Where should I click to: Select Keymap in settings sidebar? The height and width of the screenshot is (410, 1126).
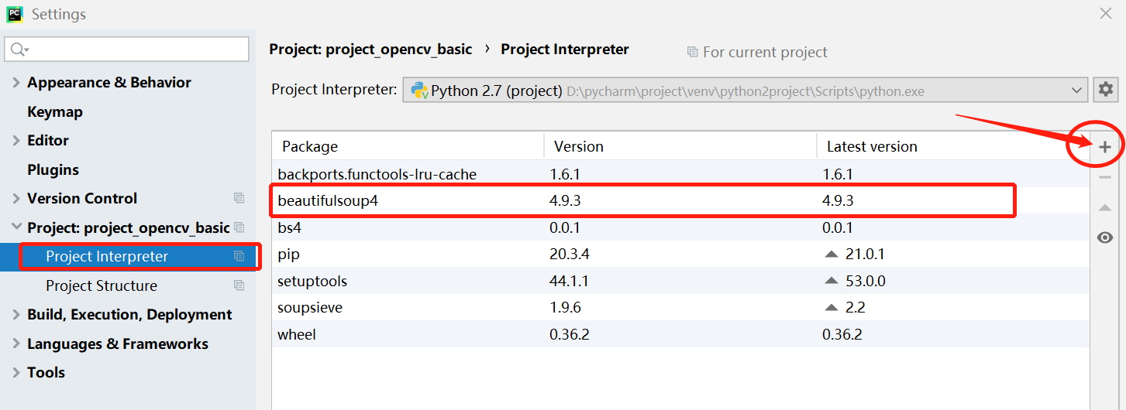tap(55, 112)
